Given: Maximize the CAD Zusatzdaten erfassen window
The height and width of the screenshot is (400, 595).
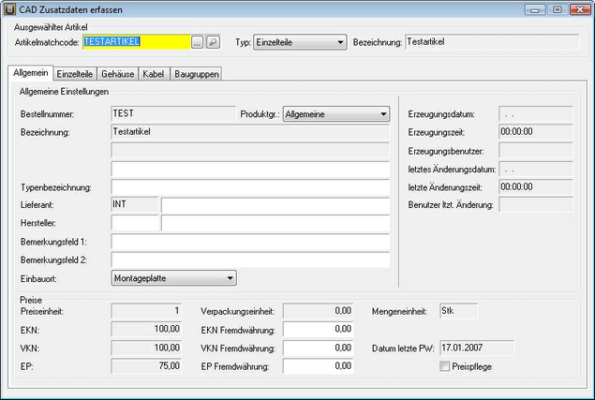Looking at the screenshot, I should click(558, 9).
